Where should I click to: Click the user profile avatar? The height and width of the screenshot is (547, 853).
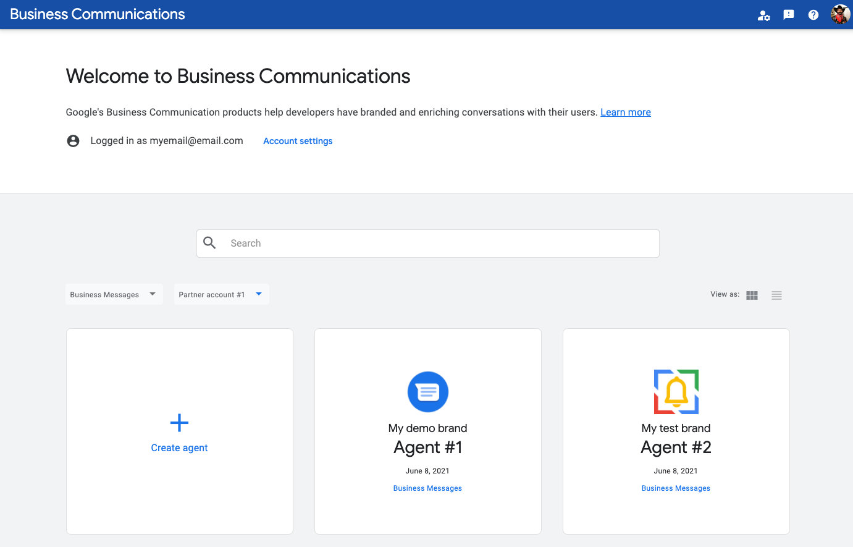(840, 14)
